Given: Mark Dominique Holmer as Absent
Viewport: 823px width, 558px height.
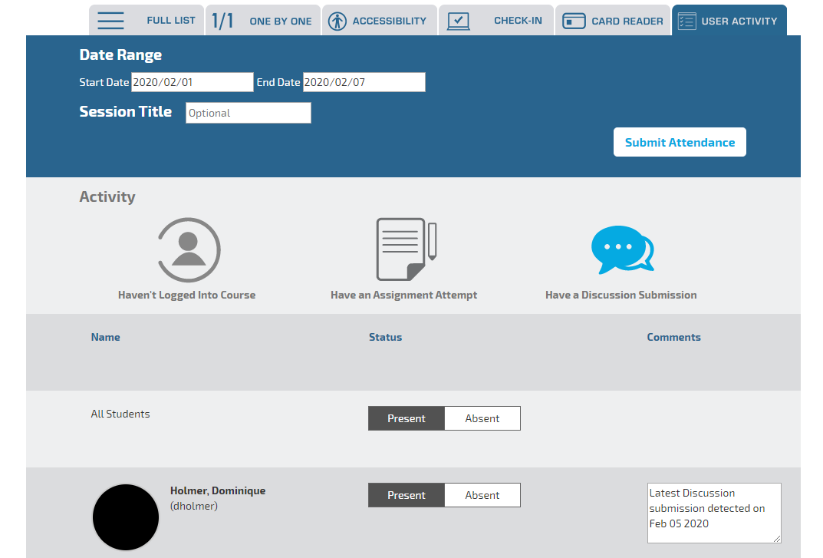Looking at the screenshot, I should click(482, 495).
